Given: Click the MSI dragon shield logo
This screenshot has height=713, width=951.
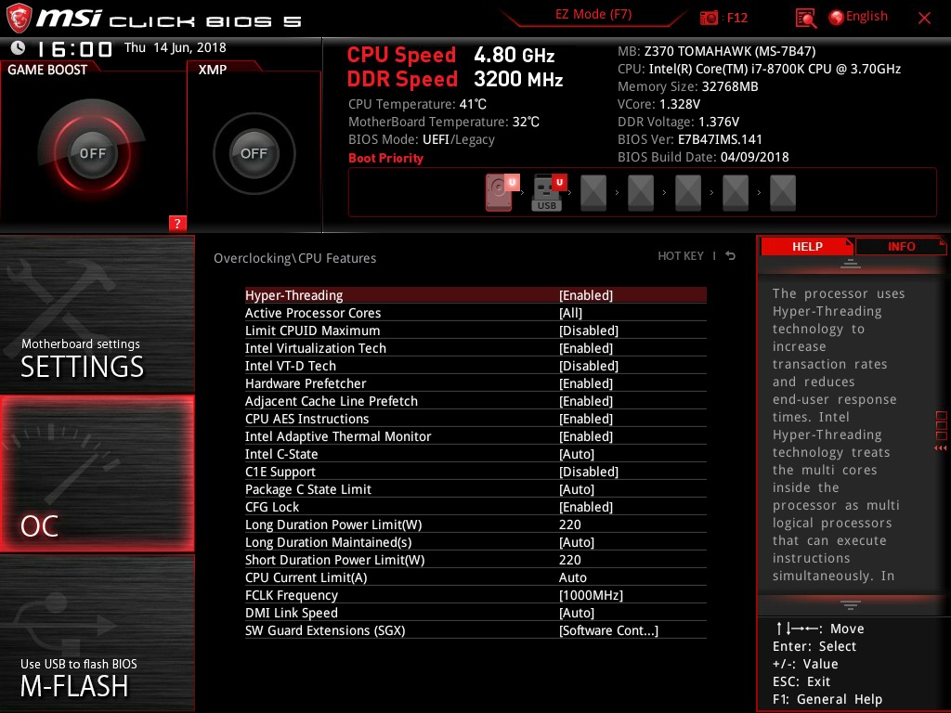Looking at the screenshot, I should (x=18, y=19).
